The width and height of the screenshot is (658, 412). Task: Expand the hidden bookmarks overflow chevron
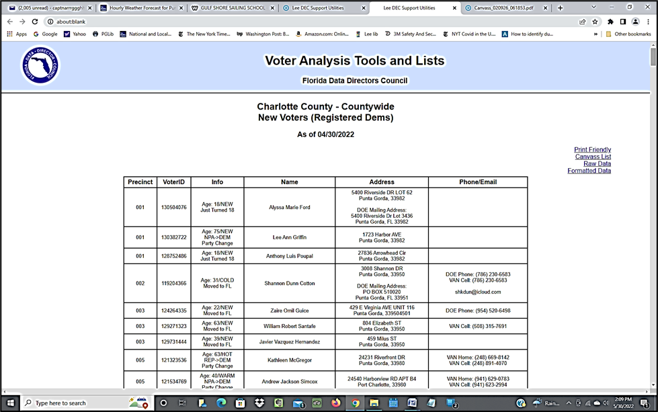click(x=595, y=34)
